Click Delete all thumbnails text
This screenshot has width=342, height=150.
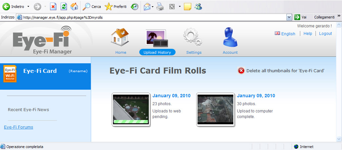[286, 71]
